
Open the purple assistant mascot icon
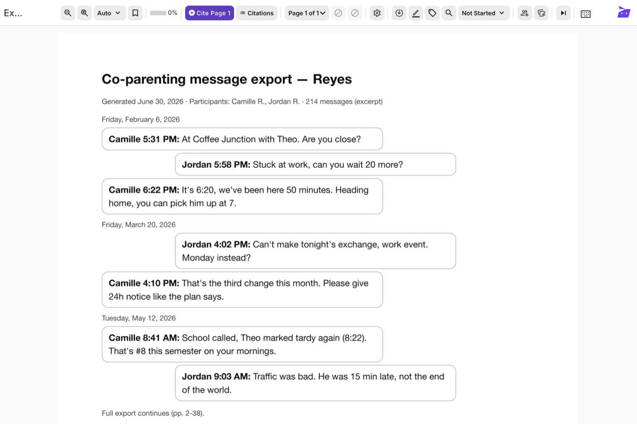click(624, 12)
